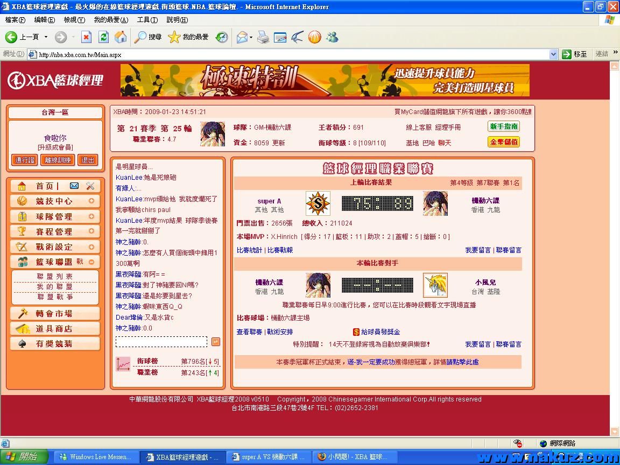This screenshot has height=465, width=620.
Task: Click the IE Forward arrow icon
Action: click(60, 37)
